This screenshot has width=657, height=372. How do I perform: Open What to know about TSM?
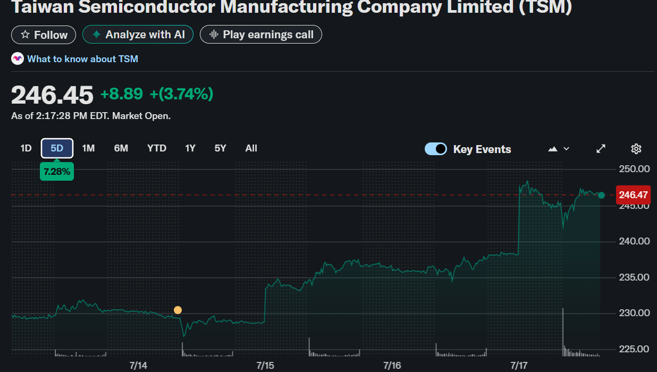pos(82,59)
